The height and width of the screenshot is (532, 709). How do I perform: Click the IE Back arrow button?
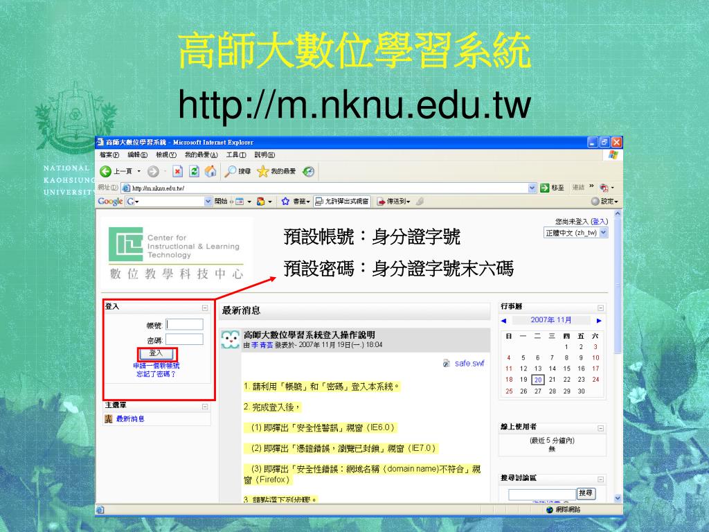pyautogui.click(x=105, y=171)
